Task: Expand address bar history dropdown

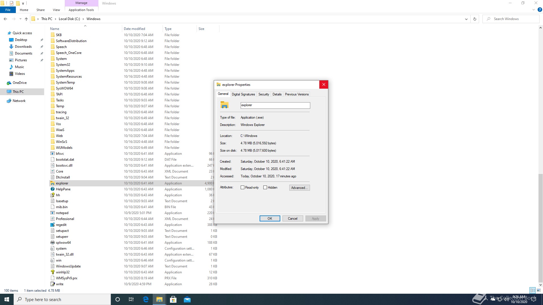Action: coord(466,19)
